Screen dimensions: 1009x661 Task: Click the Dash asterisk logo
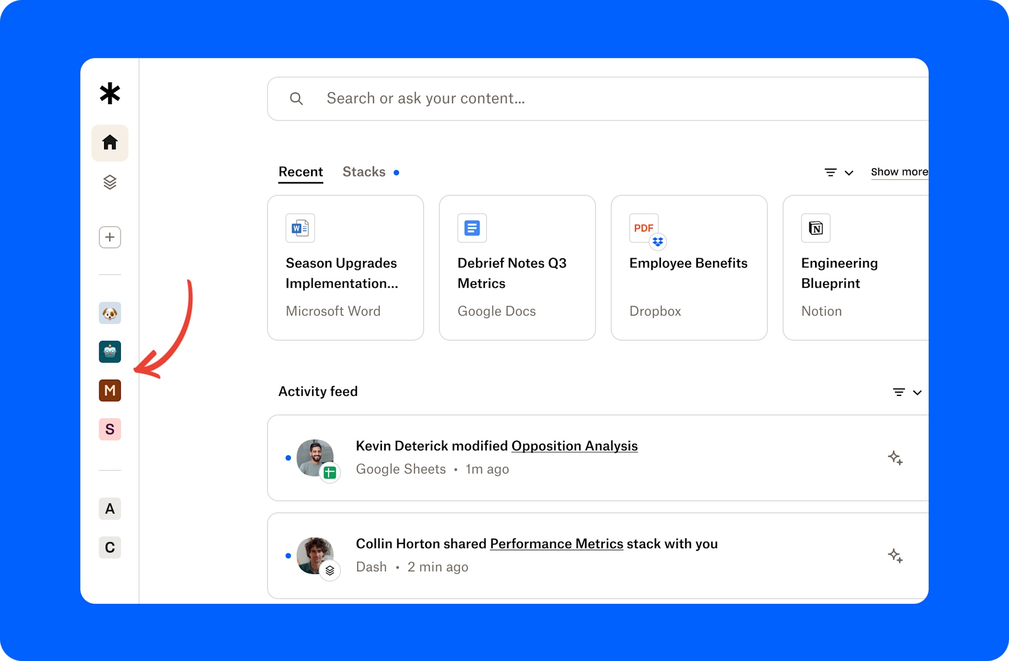pyautogui.click(x=109, y=93)
